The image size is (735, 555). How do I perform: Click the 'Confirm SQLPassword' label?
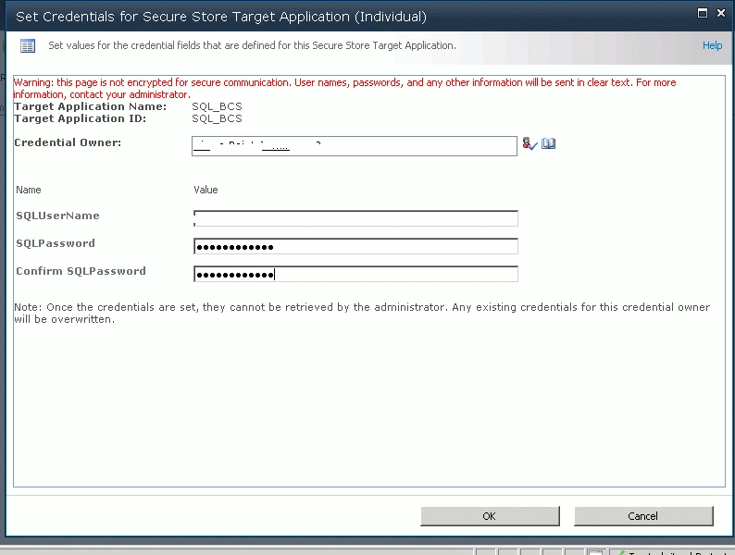click(81, 271)
